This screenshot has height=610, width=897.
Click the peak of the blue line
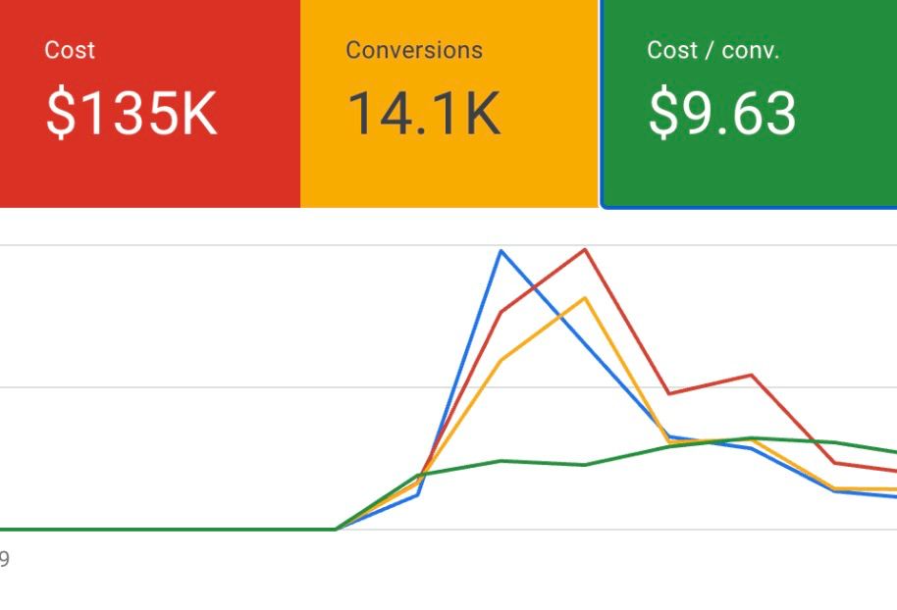click(x=501, y=251)
